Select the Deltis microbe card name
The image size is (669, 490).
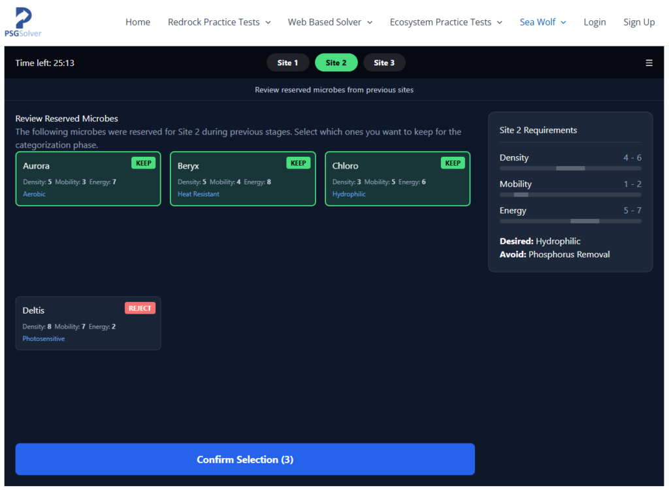(34, 310)
